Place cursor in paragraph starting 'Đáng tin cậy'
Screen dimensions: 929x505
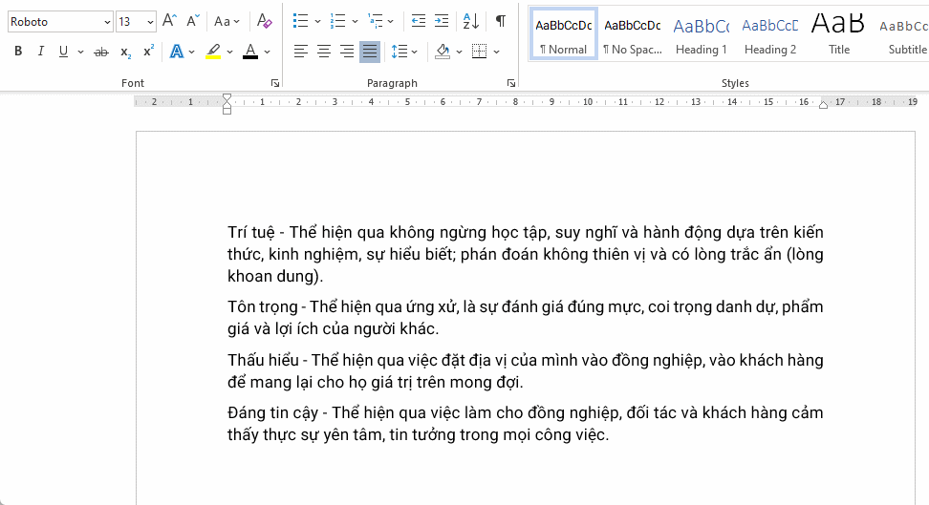click(525, 424)
